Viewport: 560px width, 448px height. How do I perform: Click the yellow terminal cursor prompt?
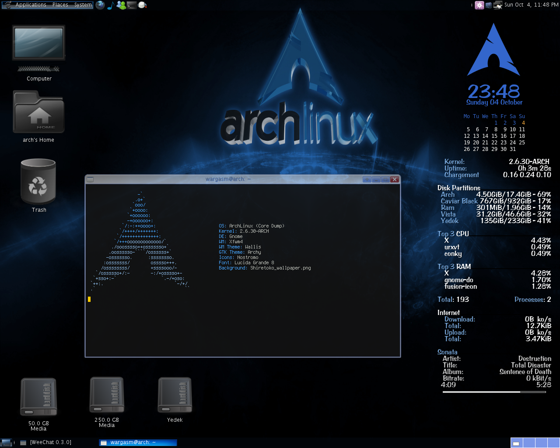[89, 299]
